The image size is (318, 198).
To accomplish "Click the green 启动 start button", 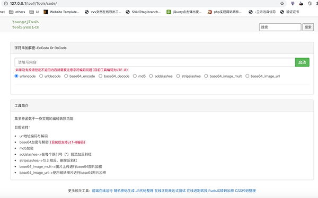I will pos(302,62).
